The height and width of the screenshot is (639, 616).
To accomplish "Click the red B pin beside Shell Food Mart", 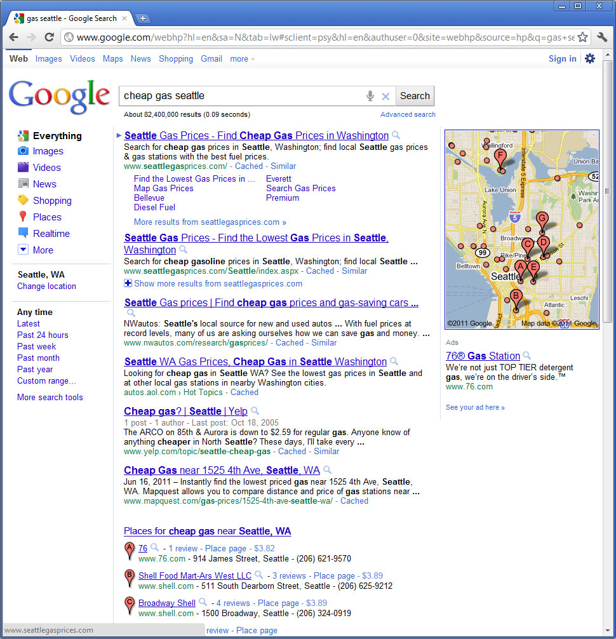I will 129,578.
